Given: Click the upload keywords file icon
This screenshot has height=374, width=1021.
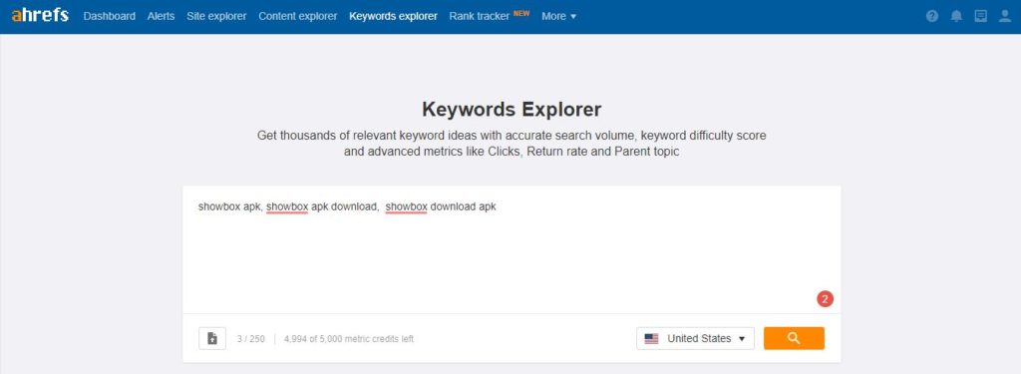Looking at the screenshot, I should click(212, 338).
